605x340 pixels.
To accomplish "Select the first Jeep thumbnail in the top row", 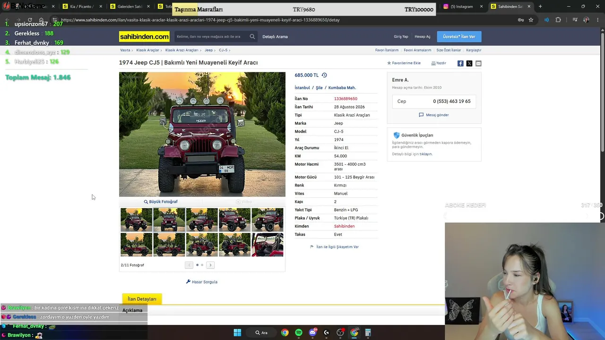I will tap(136, 220).
